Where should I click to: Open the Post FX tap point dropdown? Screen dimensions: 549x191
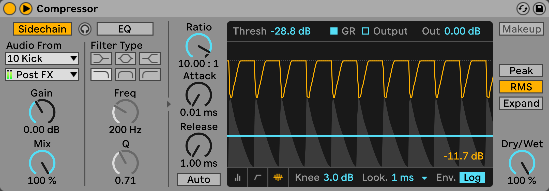(x=42, y=75)
